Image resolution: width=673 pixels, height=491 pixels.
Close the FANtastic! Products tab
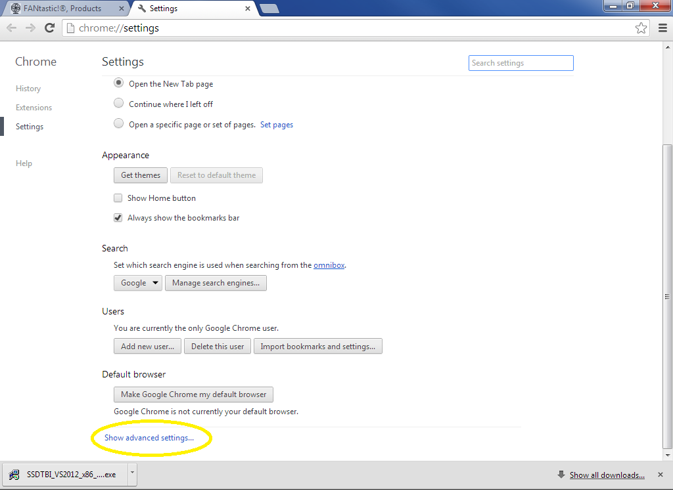122,9
